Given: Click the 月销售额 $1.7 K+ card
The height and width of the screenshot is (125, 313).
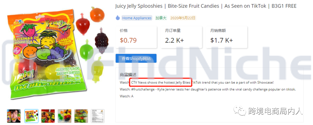Looking at the screenshot, I should click(227, 37).
